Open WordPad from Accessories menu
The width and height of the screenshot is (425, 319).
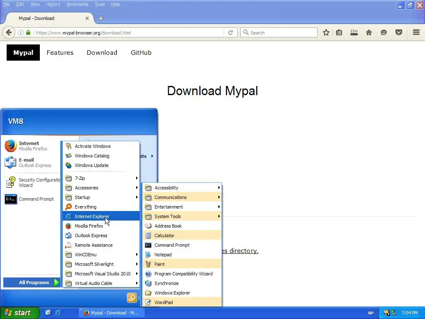[x=182, y=302]
